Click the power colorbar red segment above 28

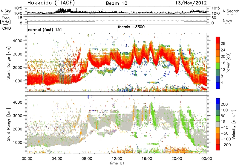(218, 40)
